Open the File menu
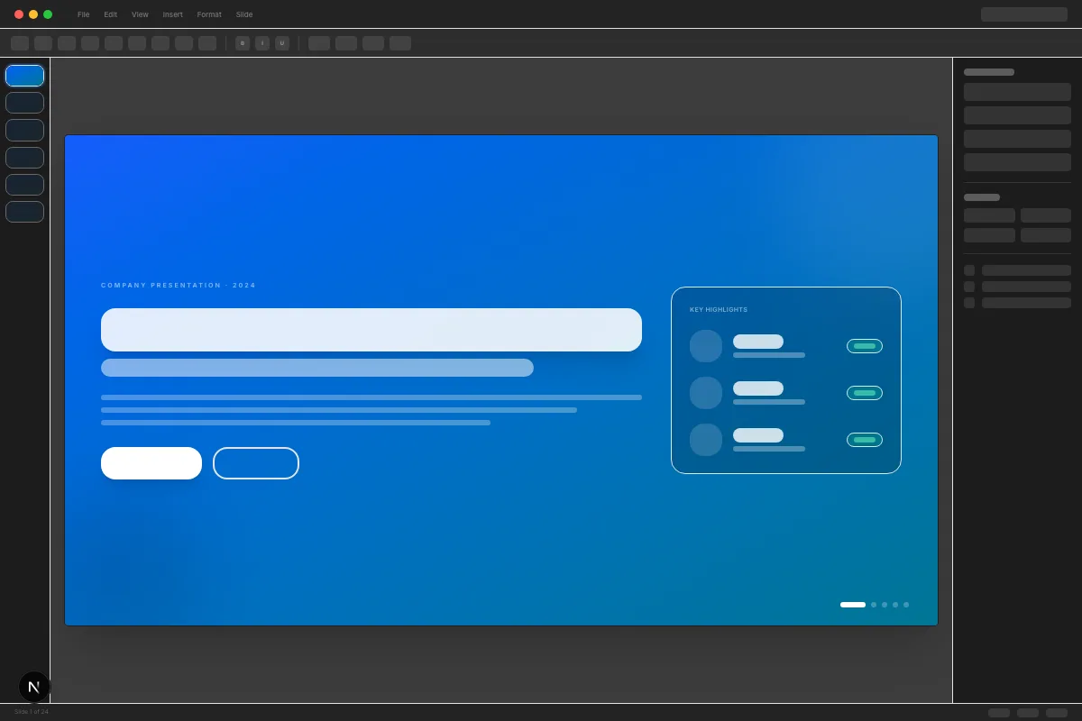1082x721 pixels. tap(83, 14)
